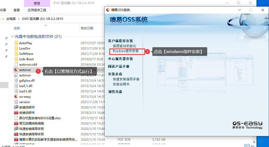Expand the chevron after 此电脑 in address bar
The height and width of the screenshot is (147, 269).
[19, 19]
